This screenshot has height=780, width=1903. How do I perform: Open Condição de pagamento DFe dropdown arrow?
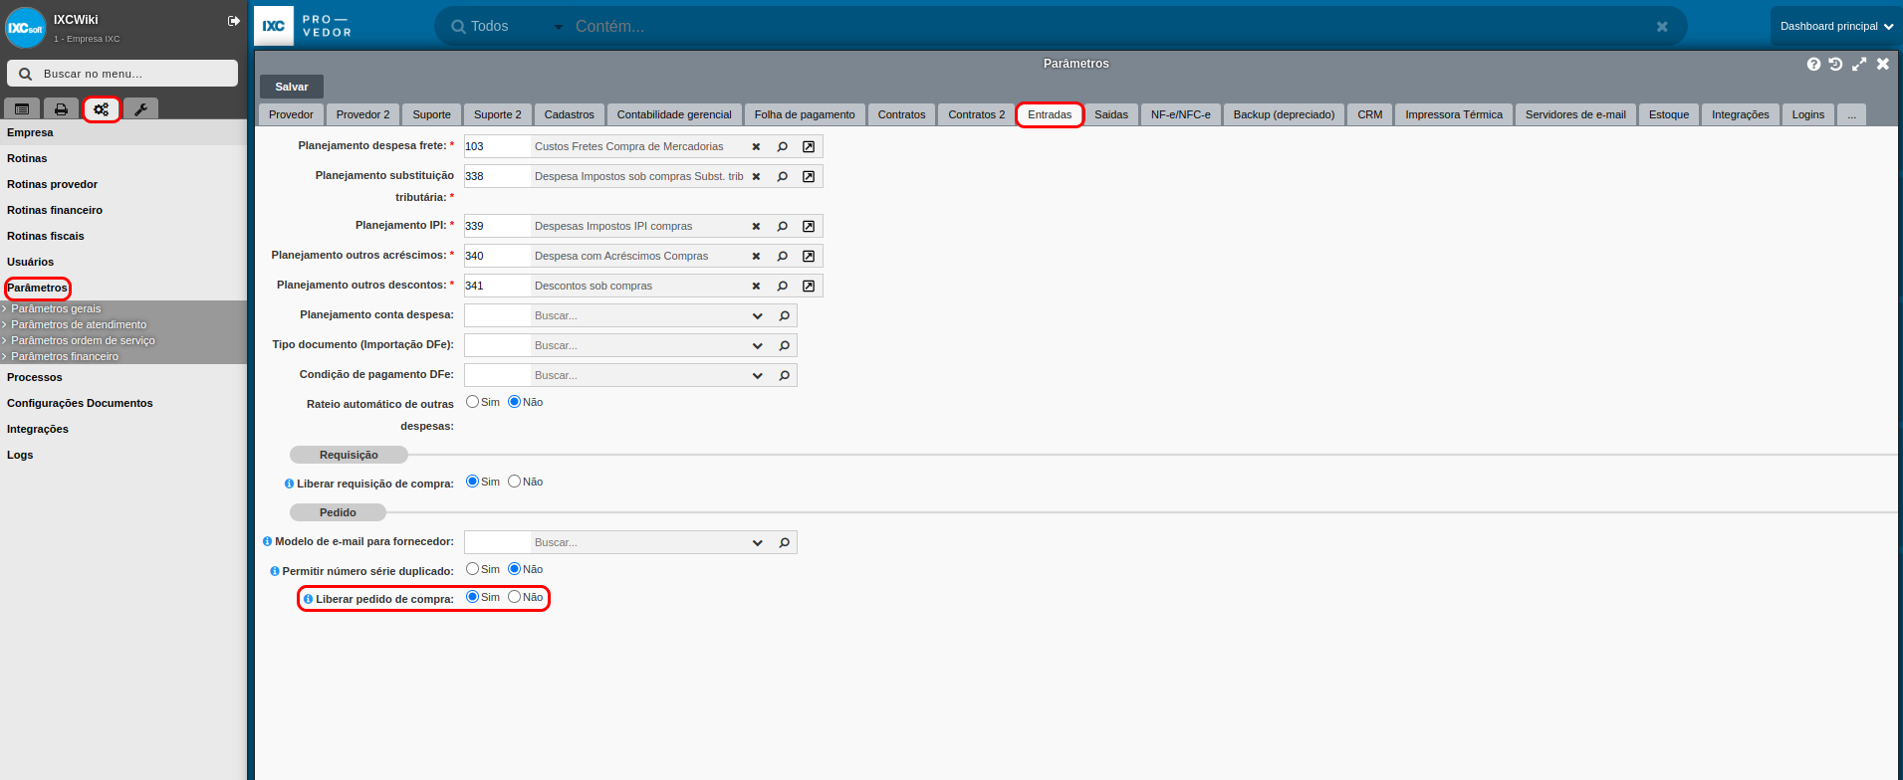pos(758,376)
